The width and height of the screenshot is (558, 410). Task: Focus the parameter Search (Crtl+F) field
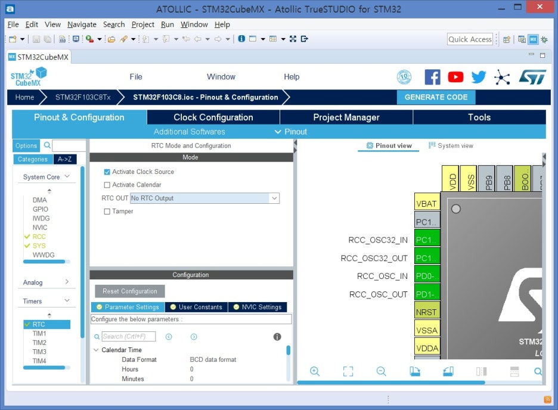[x=128, y=336]
